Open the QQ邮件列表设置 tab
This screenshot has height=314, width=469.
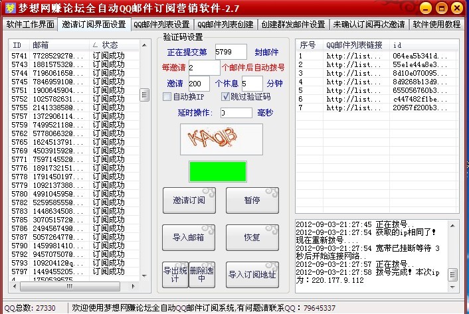[161, 25]
